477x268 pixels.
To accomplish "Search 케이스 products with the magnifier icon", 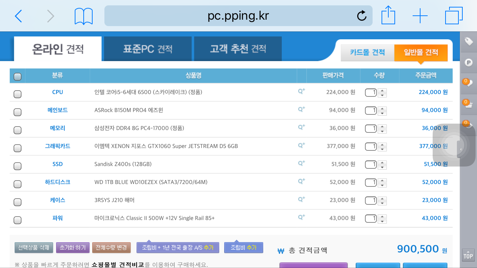I will click(x=301, y=199).
